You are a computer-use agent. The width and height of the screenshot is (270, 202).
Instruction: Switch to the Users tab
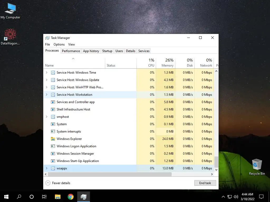pyautogui.click(x=119, y=51)
